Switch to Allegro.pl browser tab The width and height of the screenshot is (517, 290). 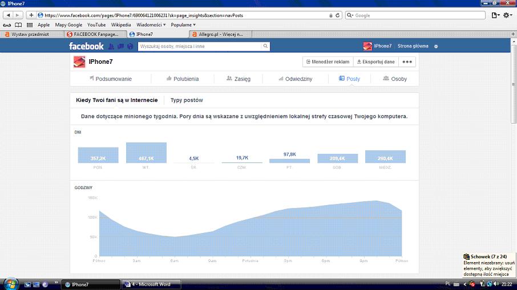click(x=220, y=34)
